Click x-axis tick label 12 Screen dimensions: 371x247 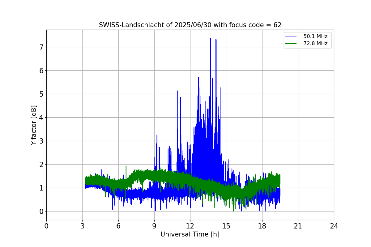[190, 226]
